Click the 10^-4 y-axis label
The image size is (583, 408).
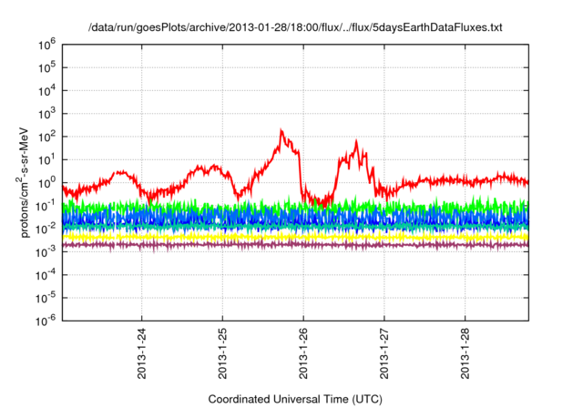tap(46, 275)
